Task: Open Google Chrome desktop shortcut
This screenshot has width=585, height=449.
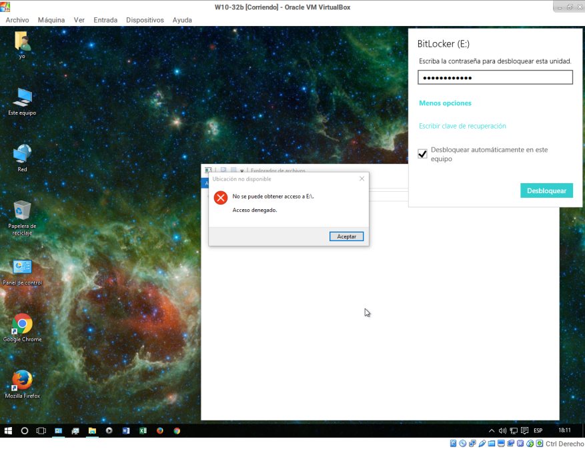Action: [22, 325]
